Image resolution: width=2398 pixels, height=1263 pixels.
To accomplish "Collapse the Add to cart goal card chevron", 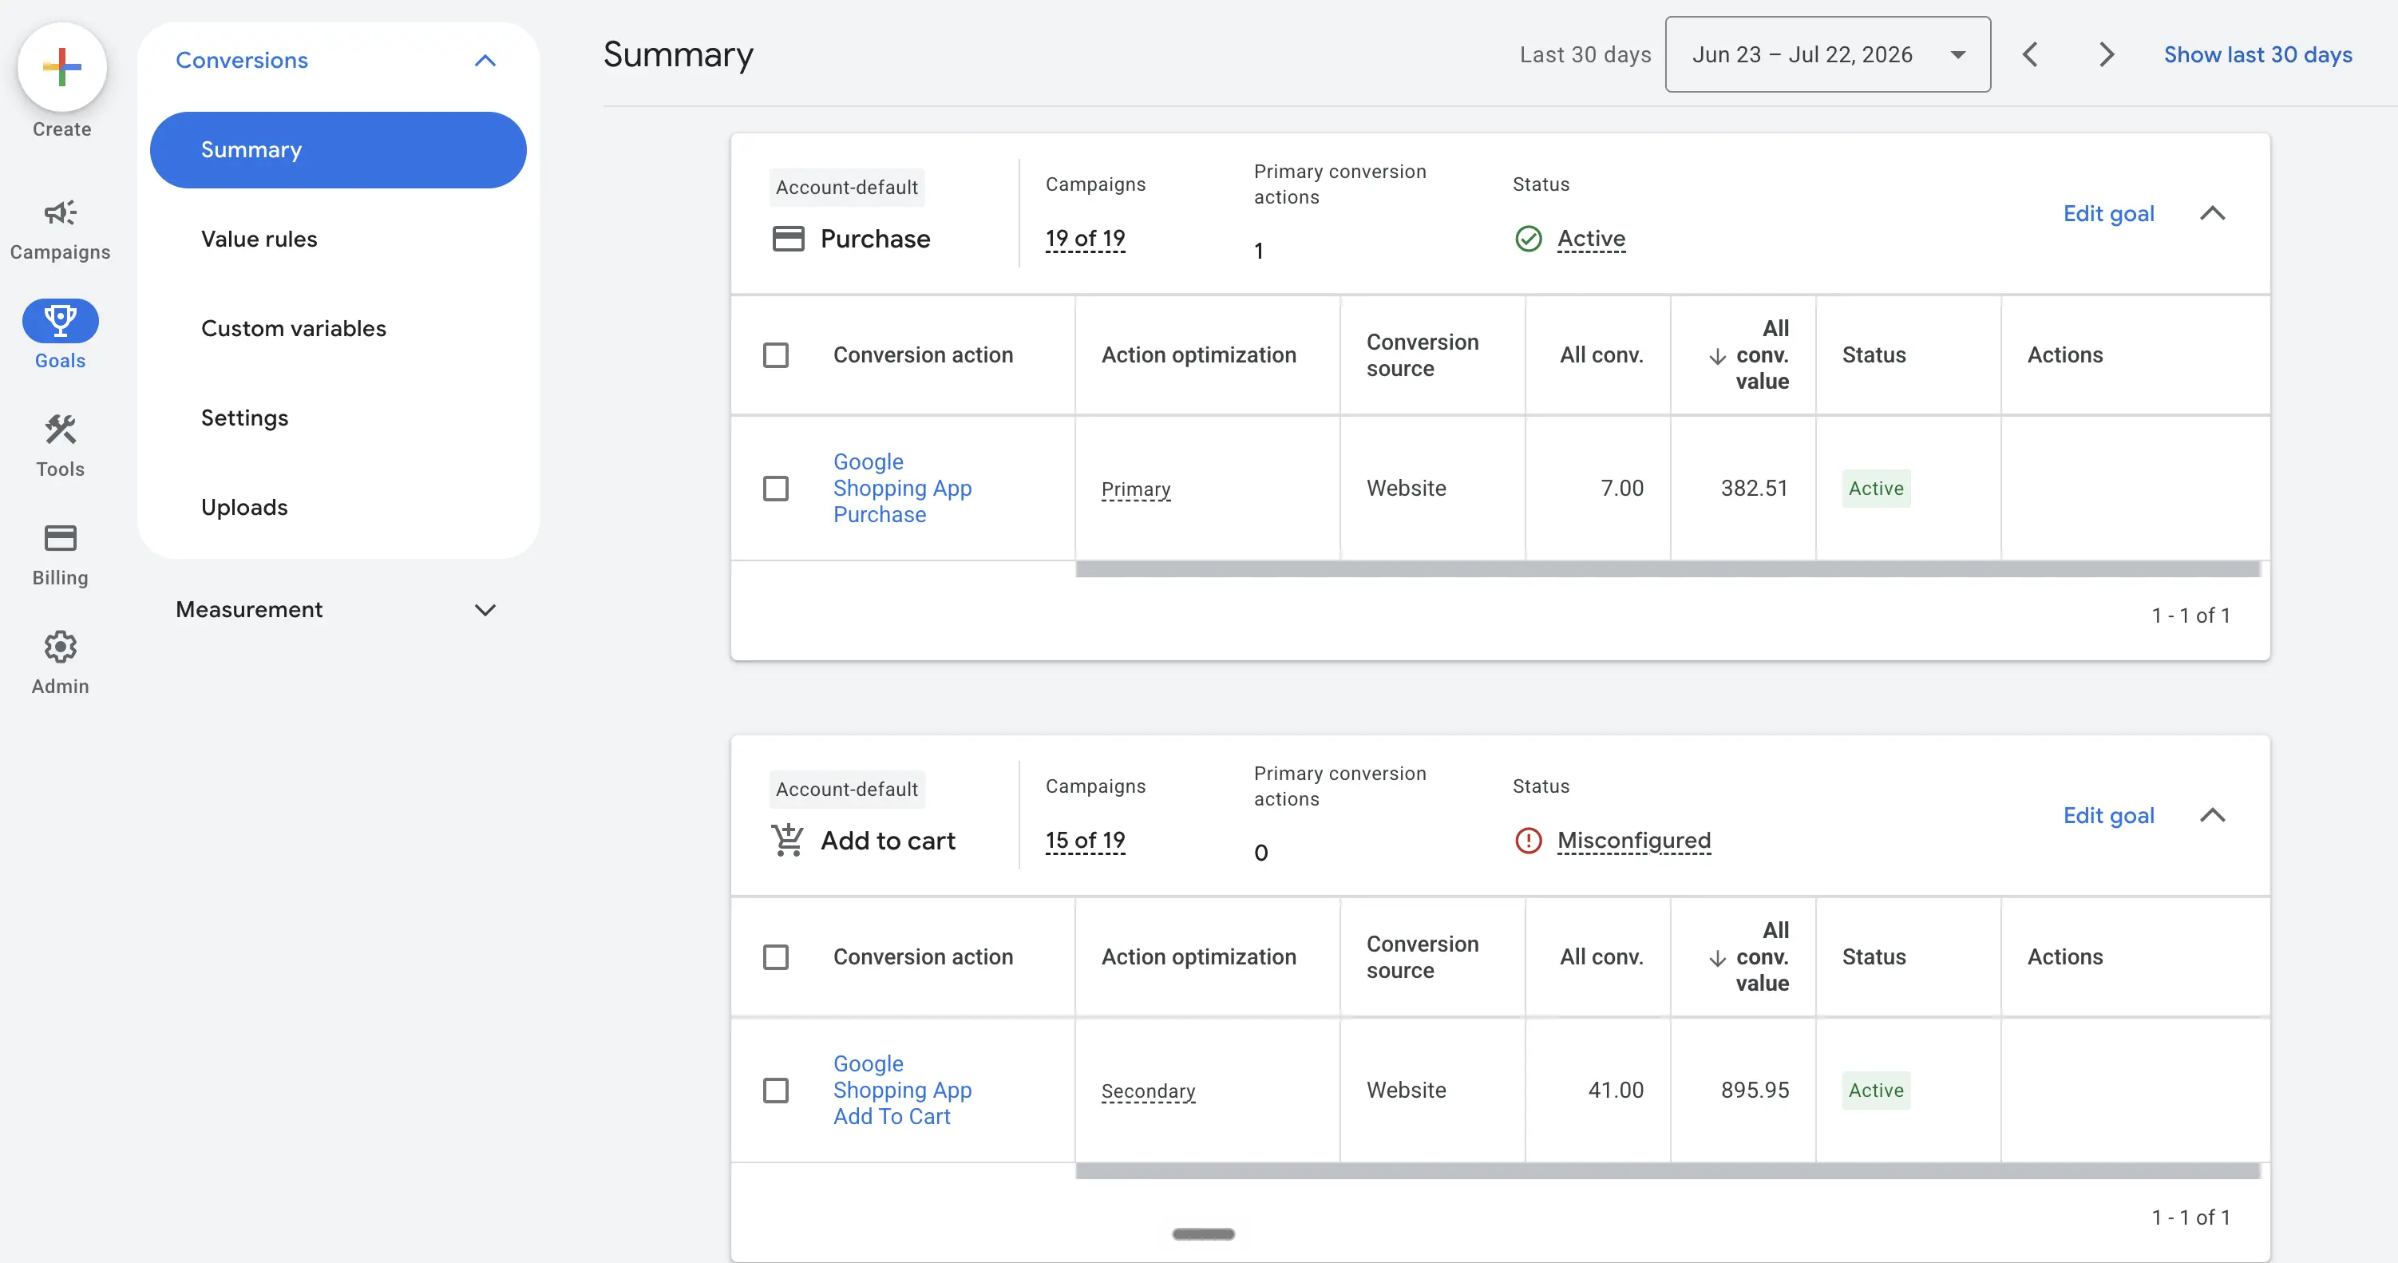I will [2213, 815].
